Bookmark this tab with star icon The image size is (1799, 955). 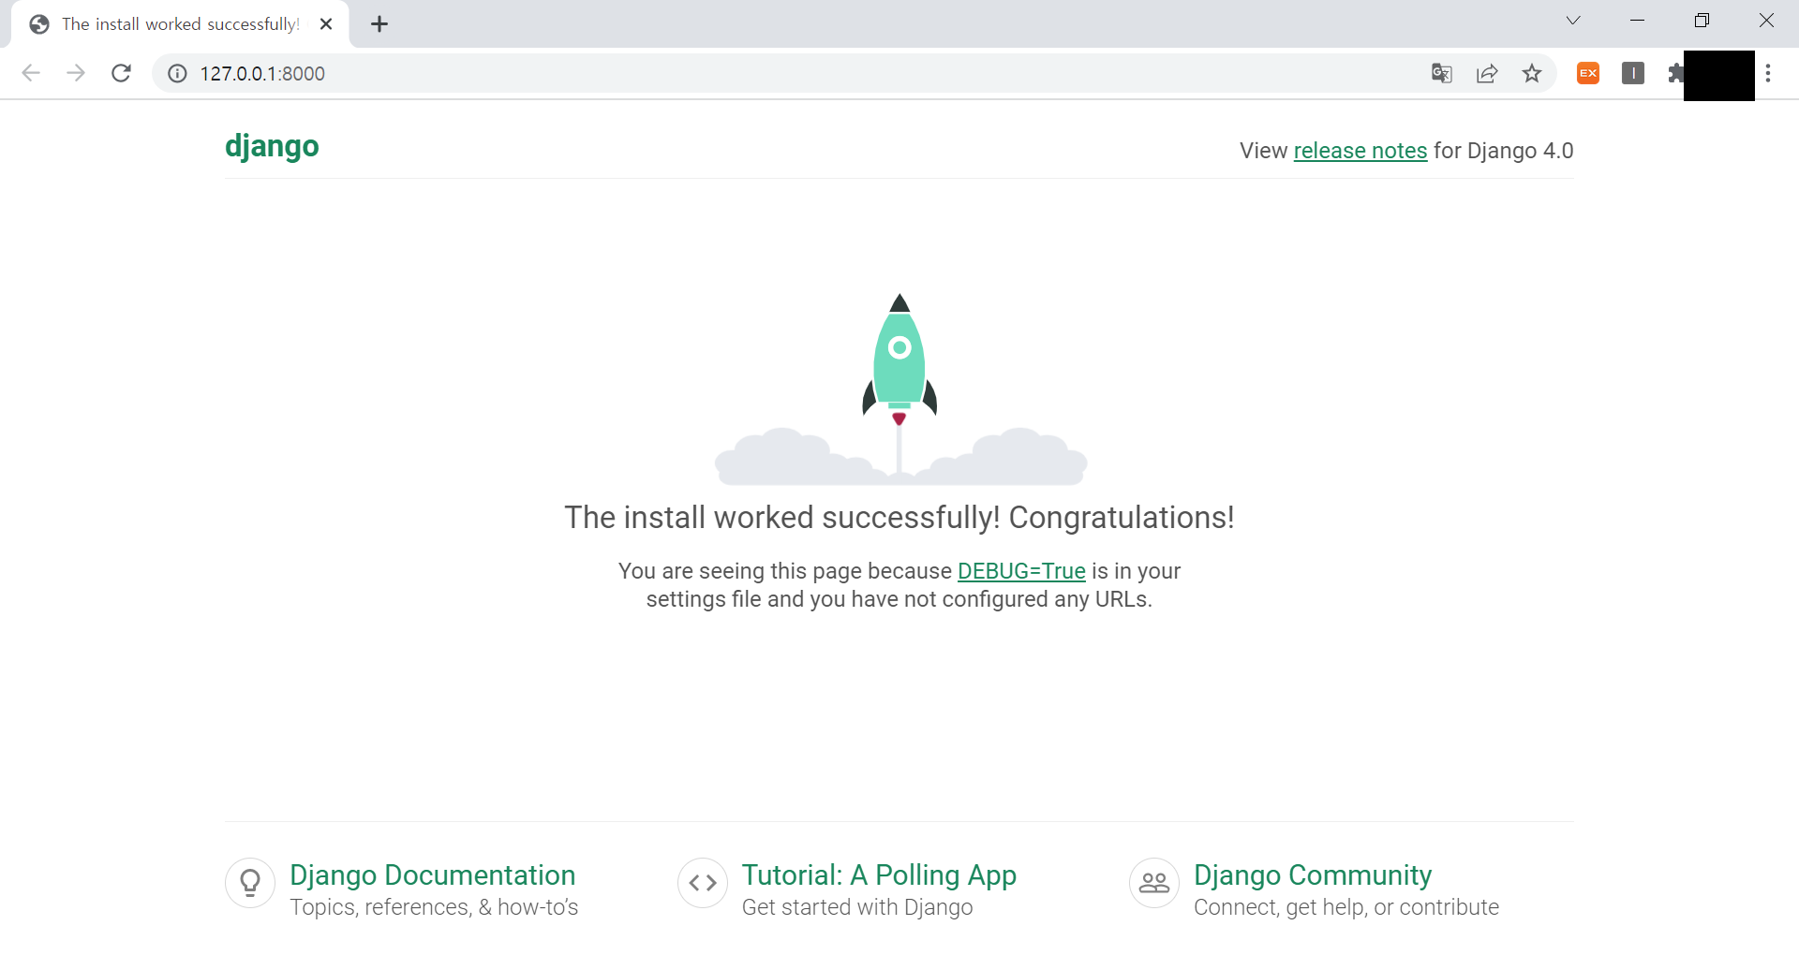(x=1532, y=73)
